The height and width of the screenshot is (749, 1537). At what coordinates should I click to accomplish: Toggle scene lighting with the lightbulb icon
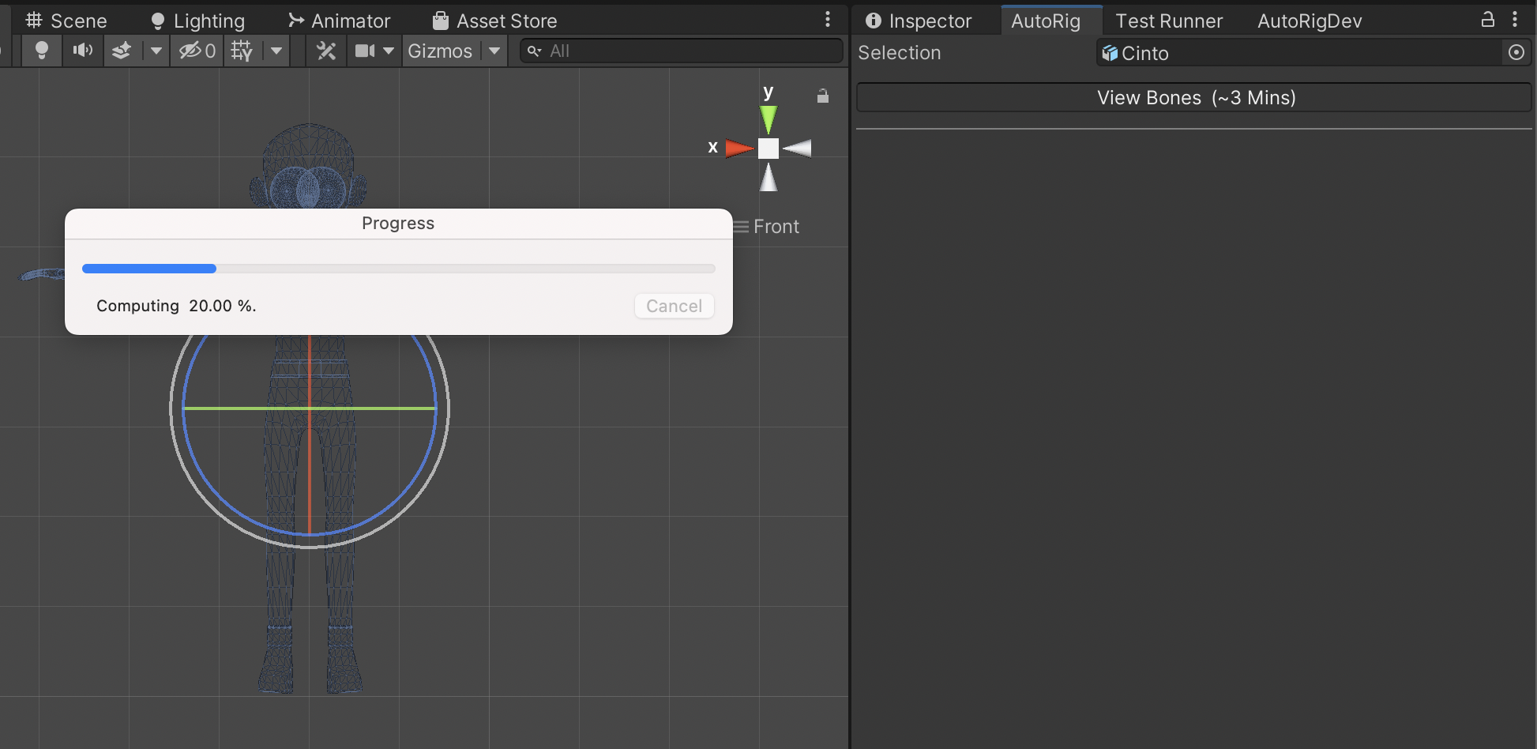(42, 51)
